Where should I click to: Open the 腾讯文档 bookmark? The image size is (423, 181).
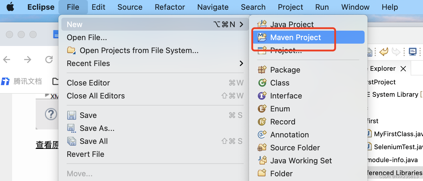(22, 81)
